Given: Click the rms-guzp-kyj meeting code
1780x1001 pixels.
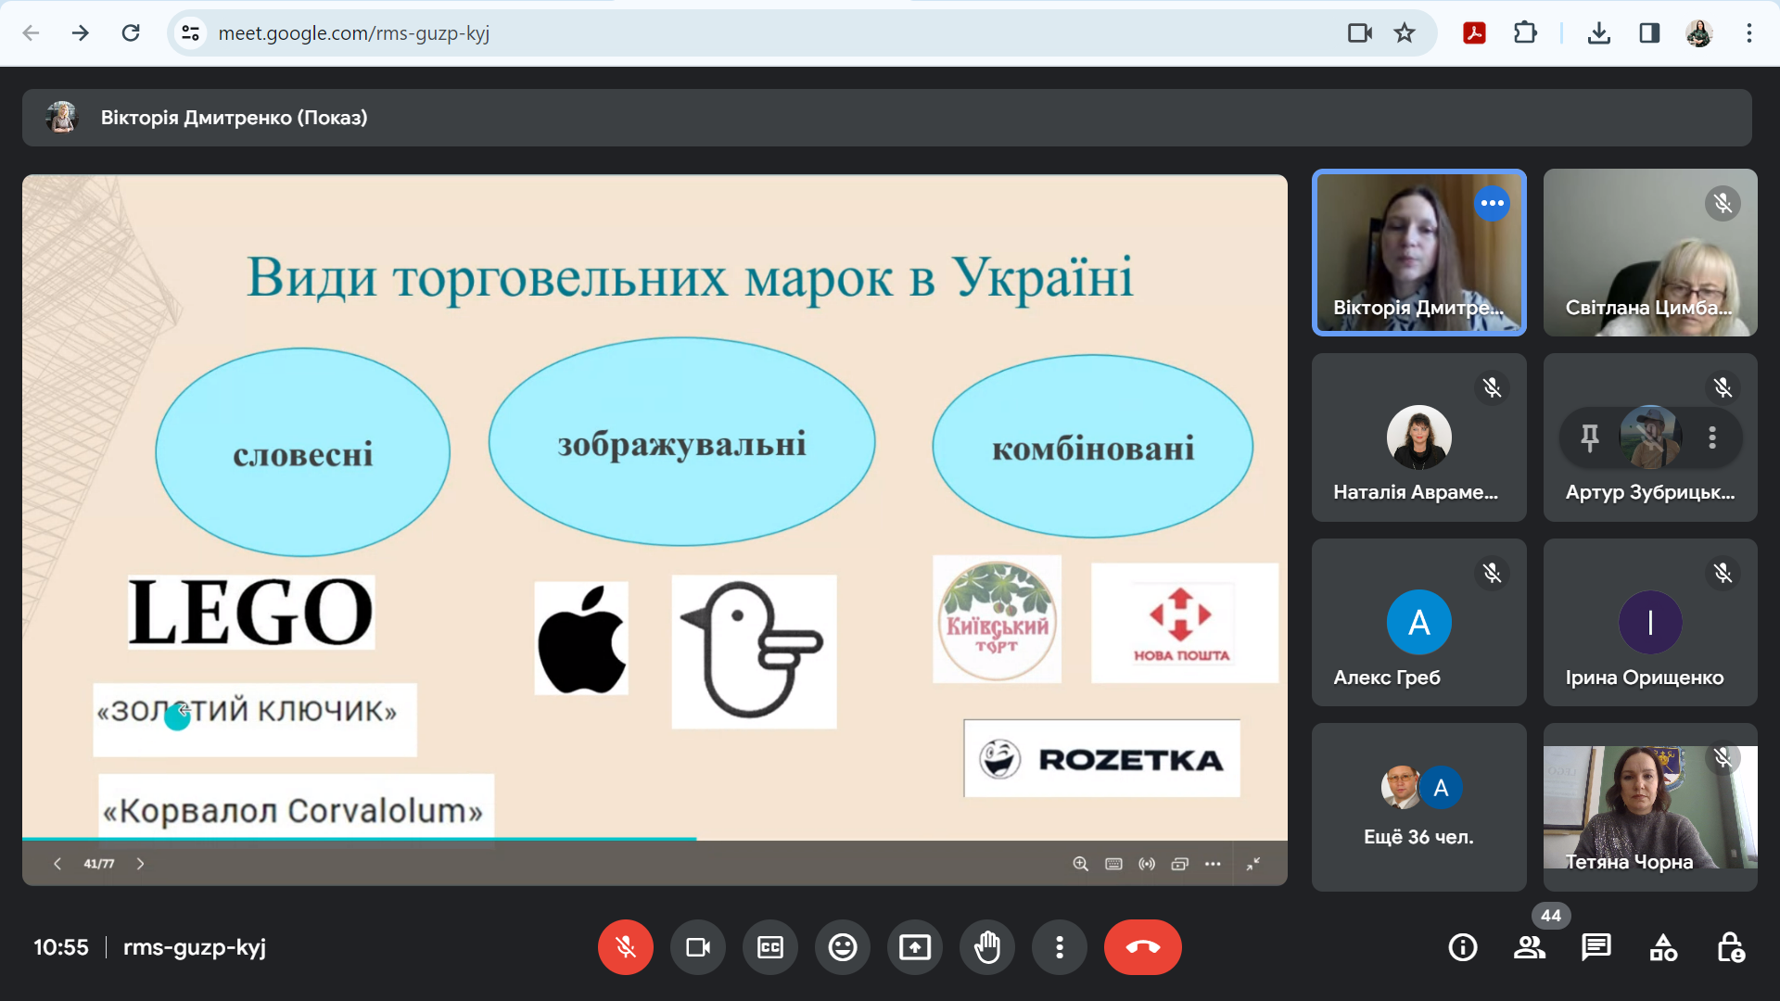Looking at the screenshot, I should 195,947.
